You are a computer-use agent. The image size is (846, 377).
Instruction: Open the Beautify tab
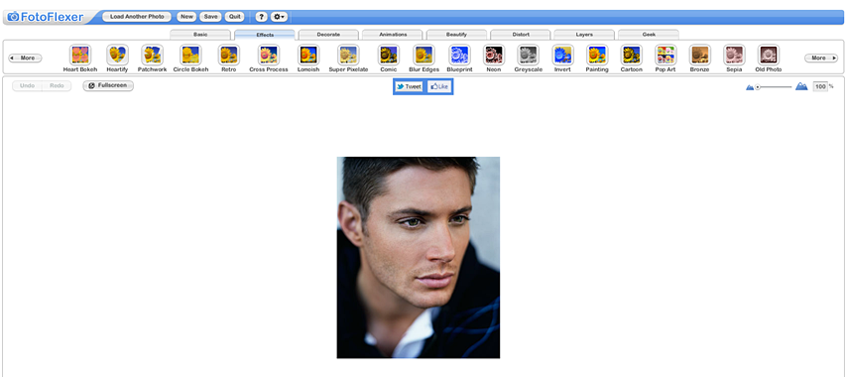click(x=456, y=35)
